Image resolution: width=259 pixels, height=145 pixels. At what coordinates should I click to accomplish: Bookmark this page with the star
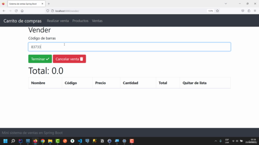pyautogui.click(x=217, y=11)
